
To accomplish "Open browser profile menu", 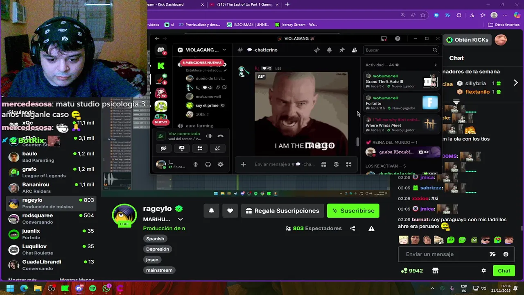I will (x=494, y=15).
